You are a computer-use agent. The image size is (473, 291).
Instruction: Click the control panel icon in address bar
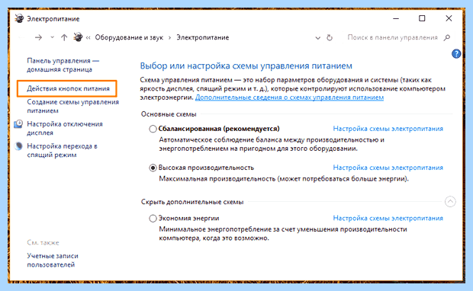[x=78, y=37]
